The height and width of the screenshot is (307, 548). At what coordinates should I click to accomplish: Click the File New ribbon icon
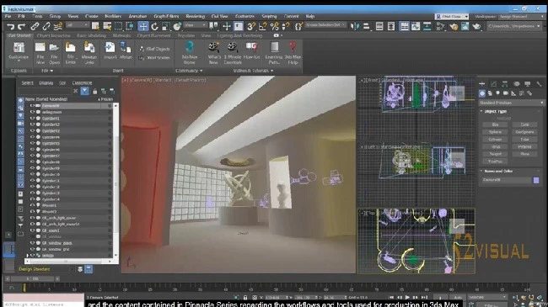point(40,53)
